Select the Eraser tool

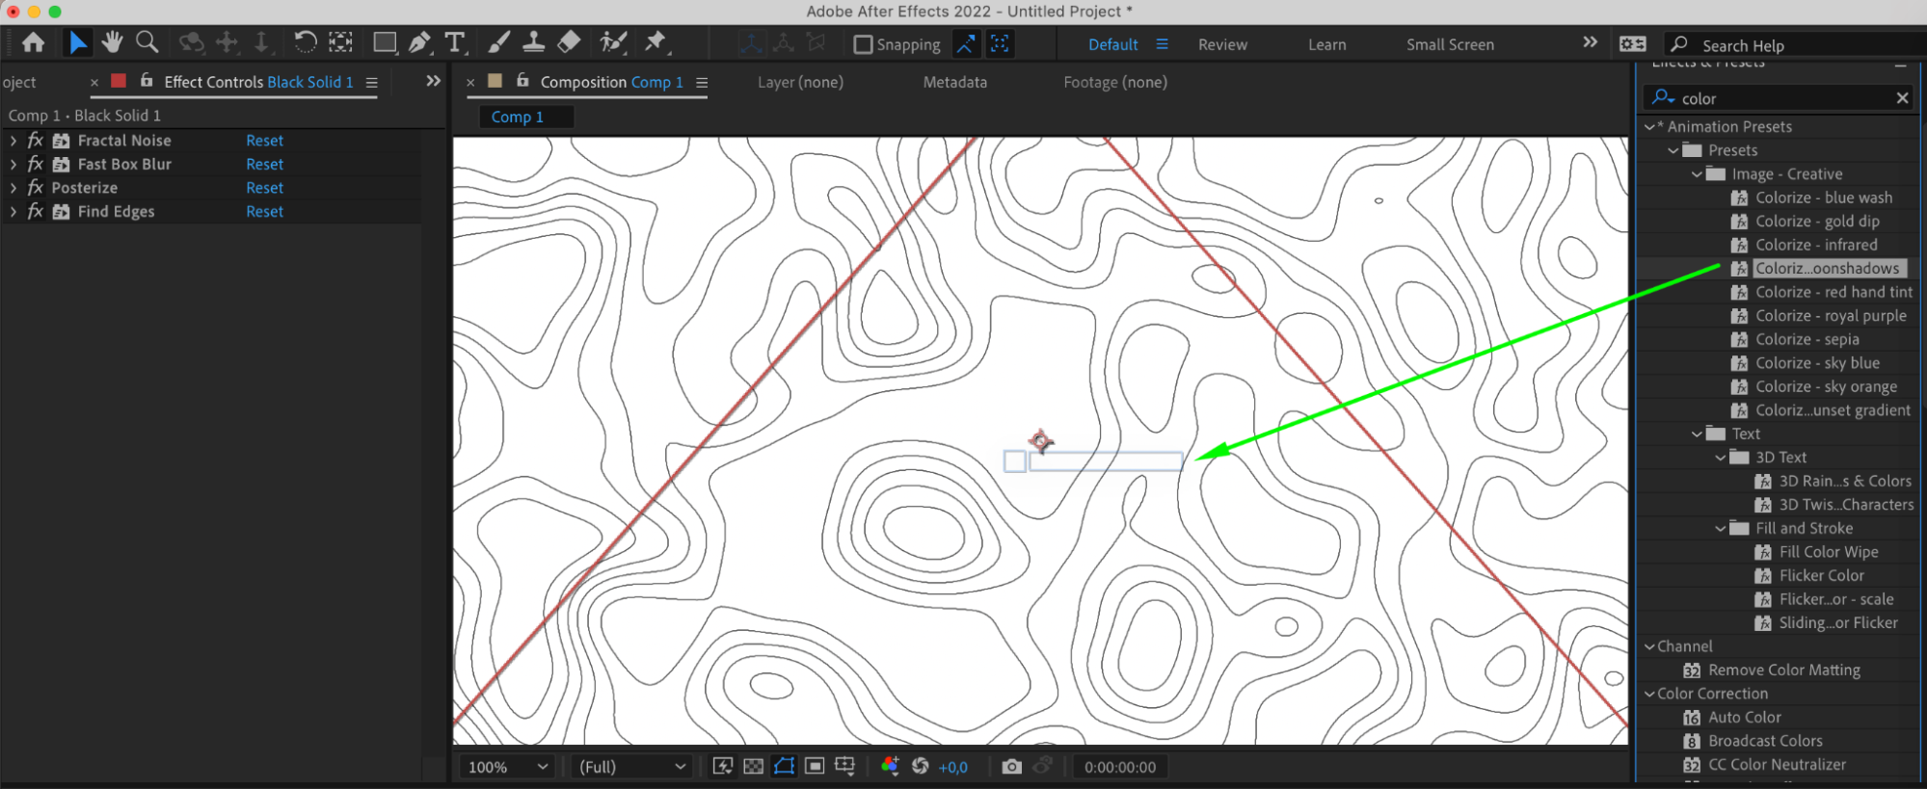(x=569, y=42)
